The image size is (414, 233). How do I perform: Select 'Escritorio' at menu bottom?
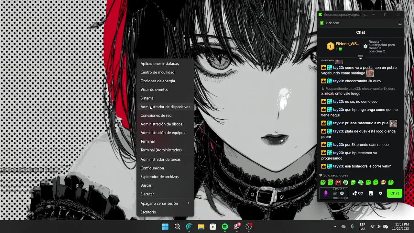pos(165,212)
